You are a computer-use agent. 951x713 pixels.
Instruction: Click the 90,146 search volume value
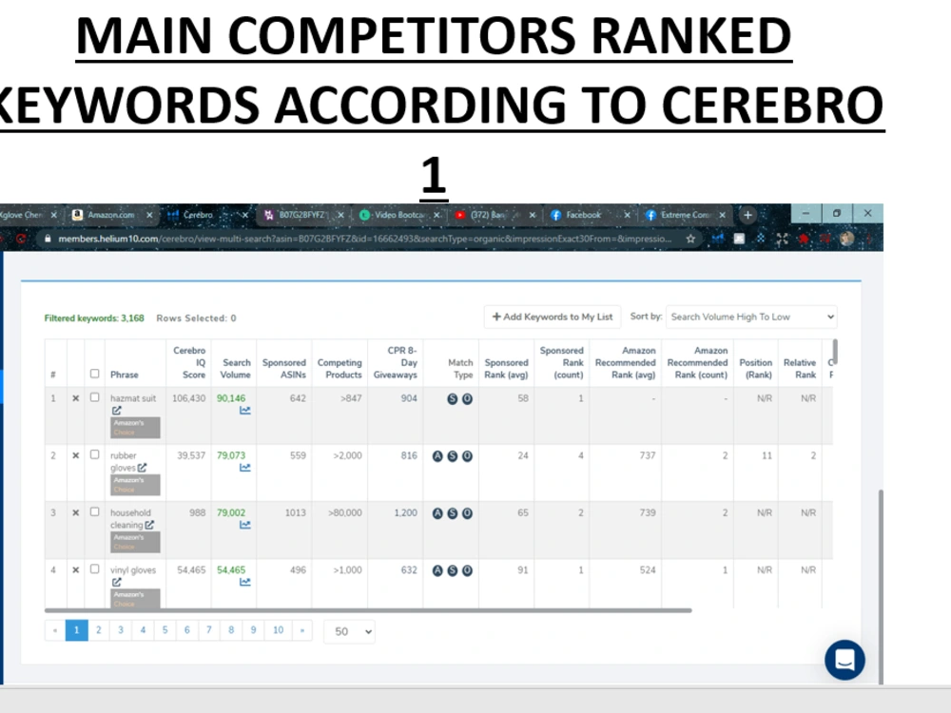[231, 398]
